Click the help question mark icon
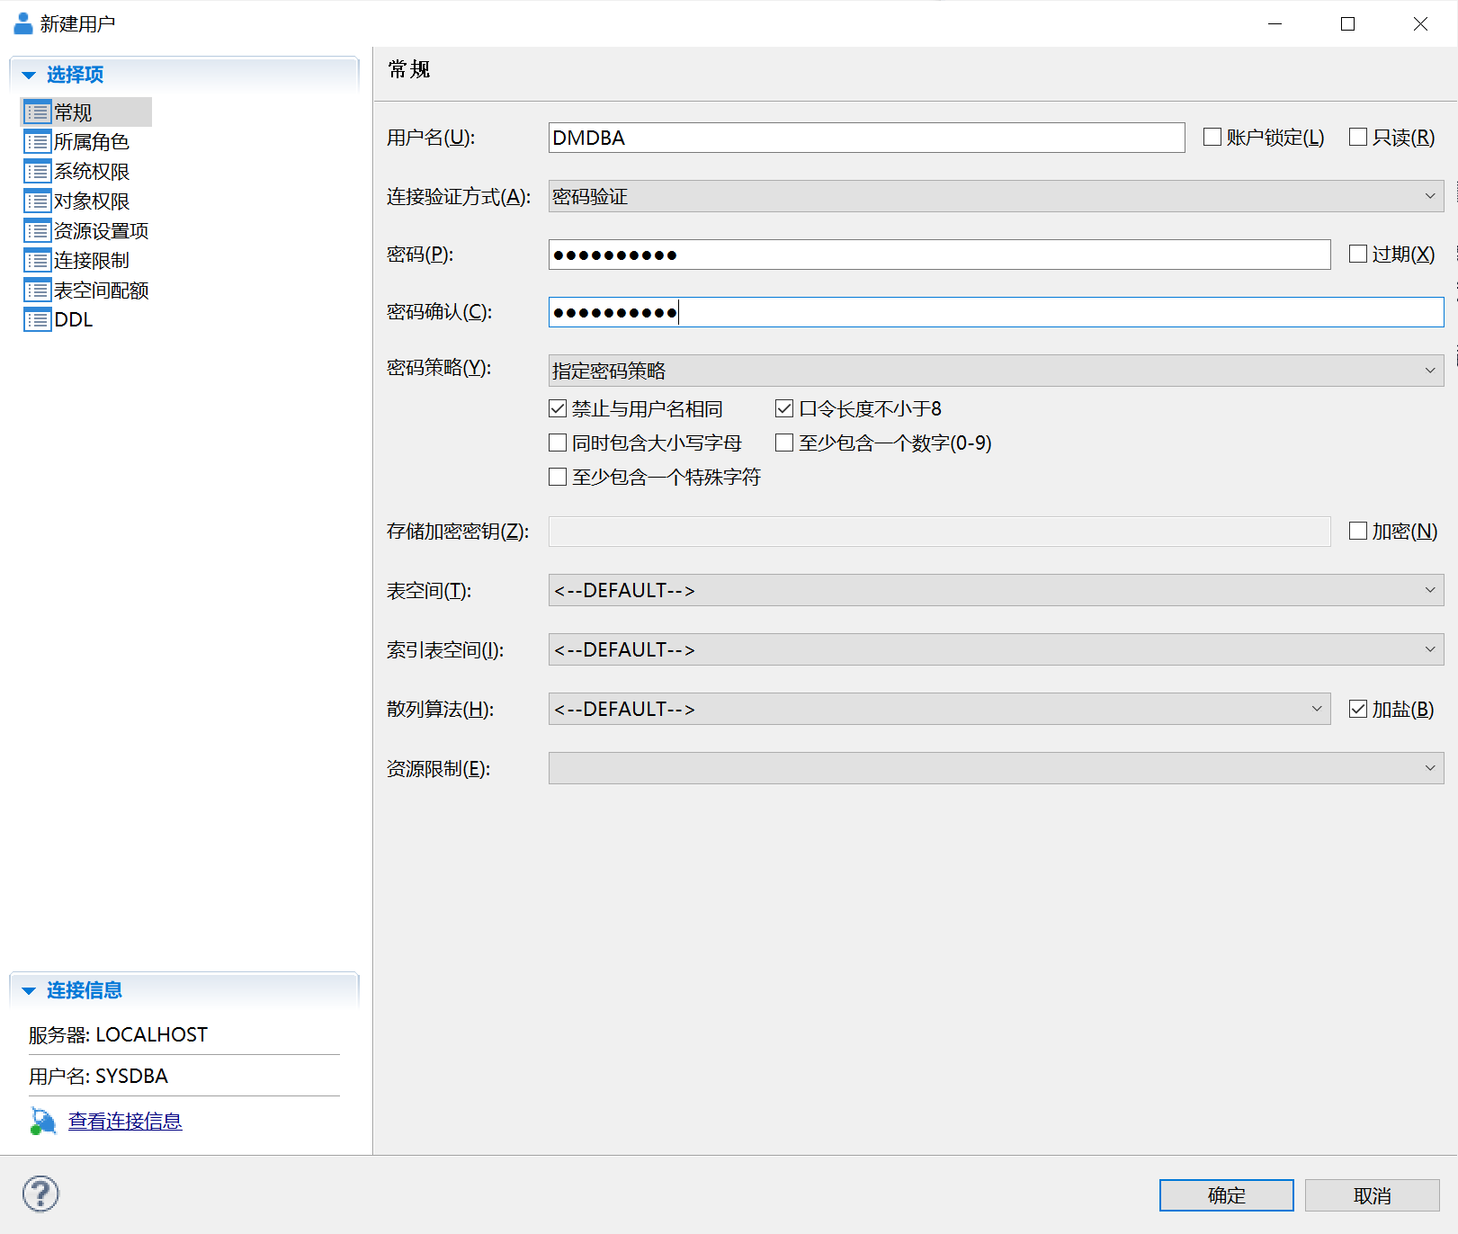This screenshot has height=1234, width=1458. point(40,1194)
